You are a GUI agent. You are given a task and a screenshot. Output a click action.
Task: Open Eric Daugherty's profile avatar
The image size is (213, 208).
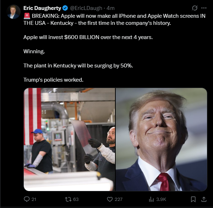click(13, 12)
